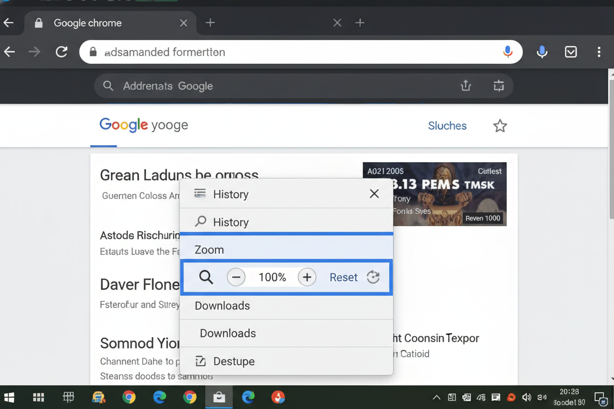This screenshot has width=614, height=409.
Task: Click the Addrentats Google search field
Action: 276,86
